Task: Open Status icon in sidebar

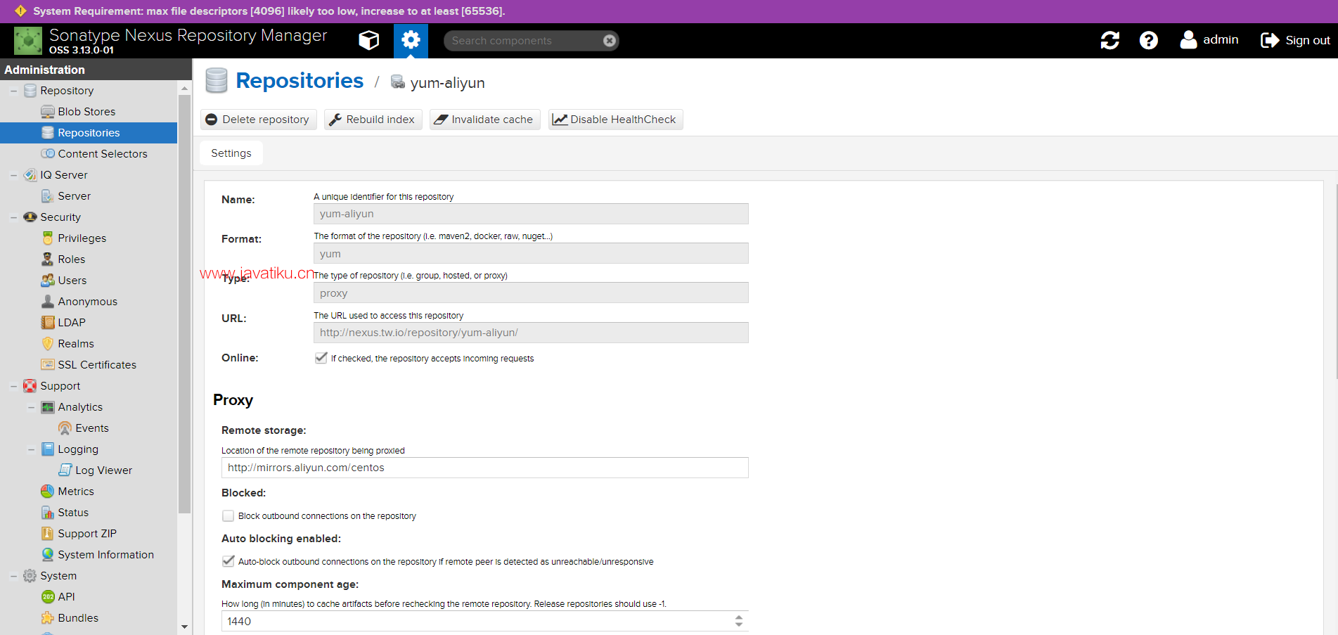Action: click(48, 513)
